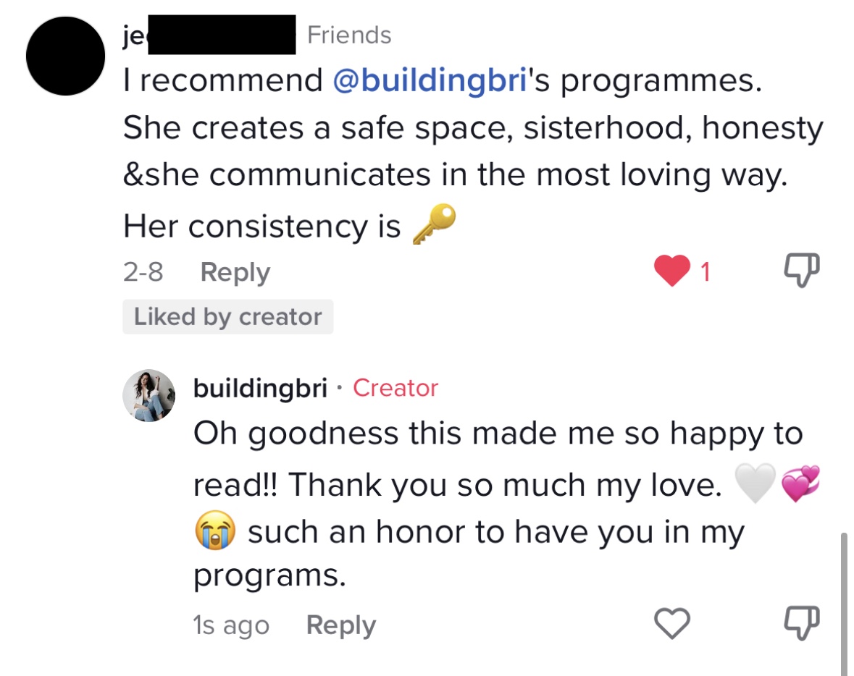Screen dimensions: 854x676
Task: Dislike buildingbri's reply using thumbs-down icon
Action: click(803, 623)
